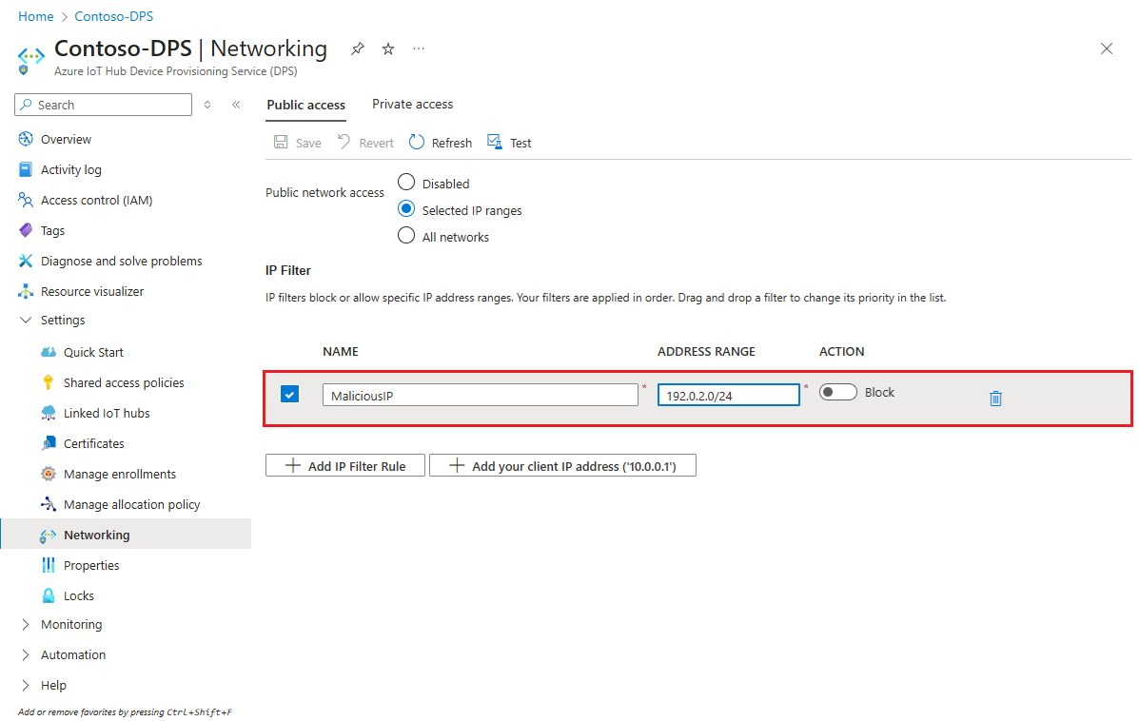Viewport: 1139px width, 721px height.
Task: Delete the MaliciousIP filter rule
Action: coord(995,399)
